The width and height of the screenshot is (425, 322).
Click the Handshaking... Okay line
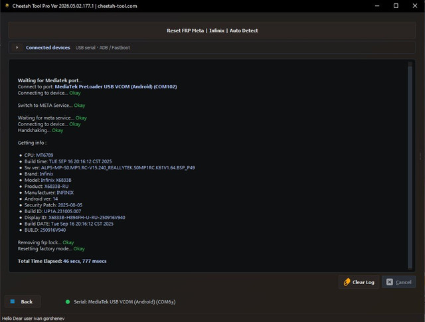click(41, 130)
